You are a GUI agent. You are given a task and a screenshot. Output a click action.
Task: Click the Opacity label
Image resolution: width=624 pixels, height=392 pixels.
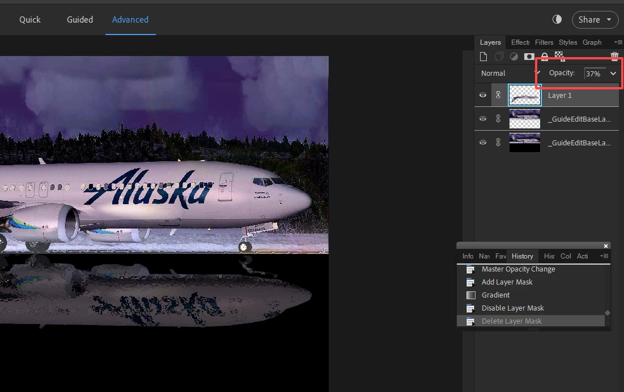tap(562, 73)
